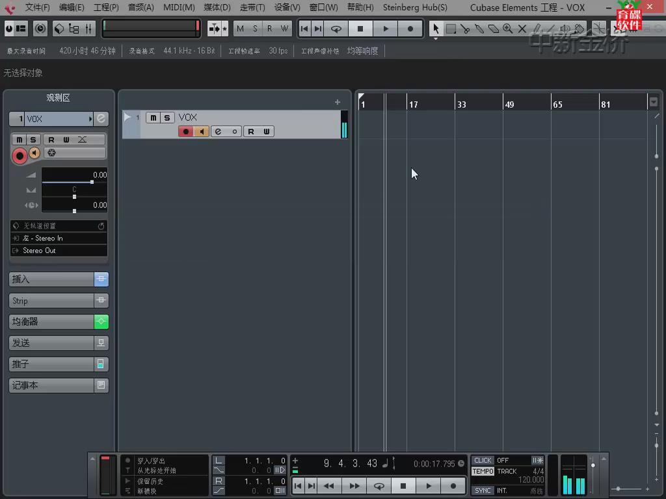
Task: Toggle Cycle loop in top toolbar
Action: tap(336, 29)
